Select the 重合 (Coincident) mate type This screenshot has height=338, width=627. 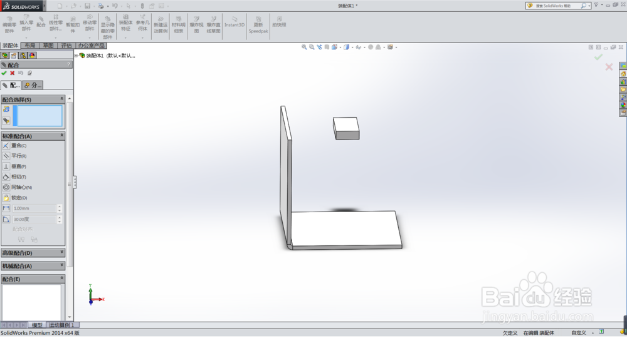[15, 146]
